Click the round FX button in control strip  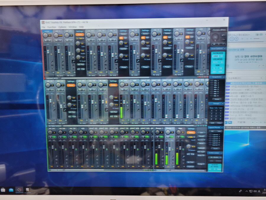click(x=215, y=38)
